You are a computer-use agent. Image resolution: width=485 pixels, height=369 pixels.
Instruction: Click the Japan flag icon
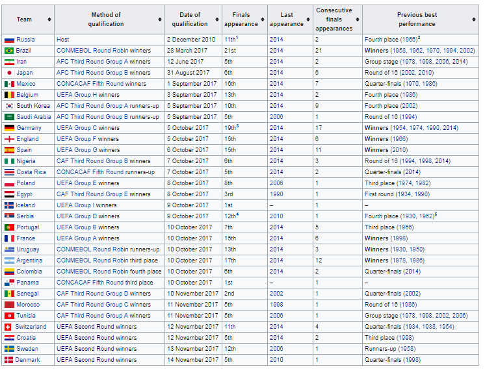pyautogui.click(x=9, y=73)
